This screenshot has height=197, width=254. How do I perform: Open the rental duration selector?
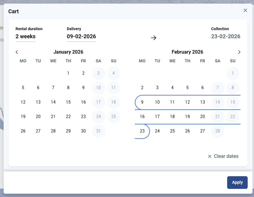[25, 36]
